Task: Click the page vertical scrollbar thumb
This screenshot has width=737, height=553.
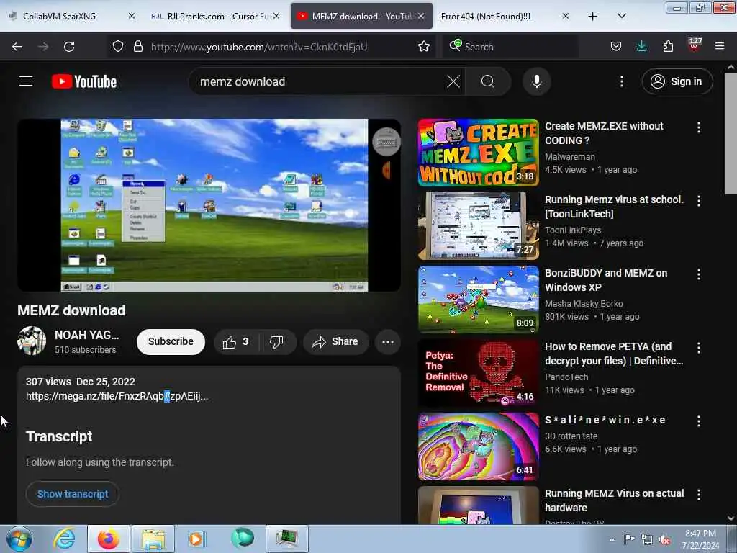Action: pos(731,133)
